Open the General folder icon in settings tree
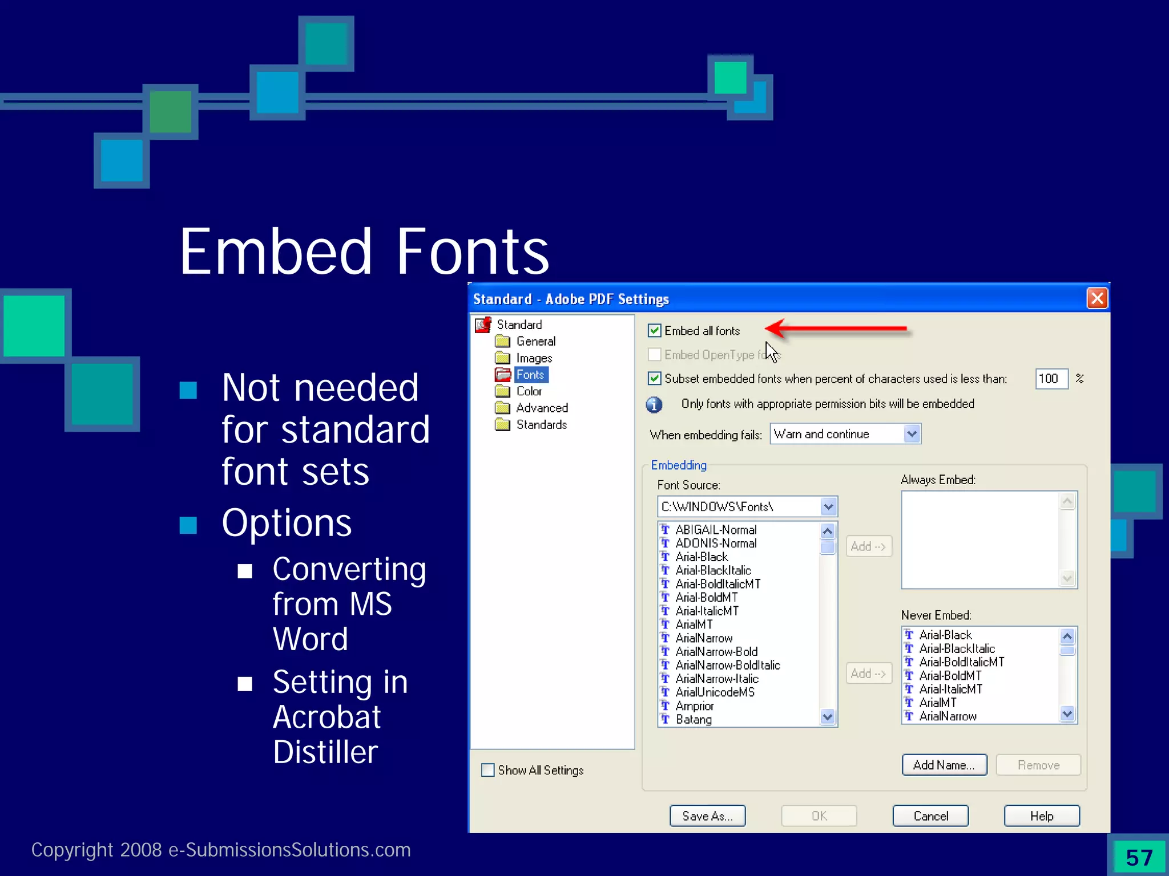This screenshot has height=876, width=1169. pos(502,341)
